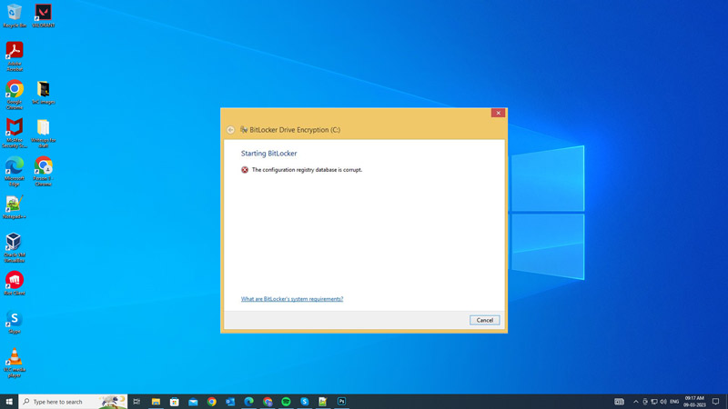The height and width of the screenshot is (409, 728).
Task: Click the taskbar search box
Action: [x=73, y=402]
